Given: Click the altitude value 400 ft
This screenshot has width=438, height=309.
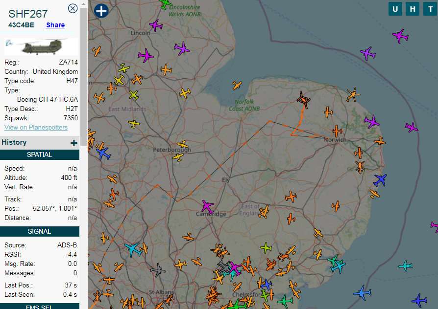Looking at the screenshot, I should coord(69,177).
